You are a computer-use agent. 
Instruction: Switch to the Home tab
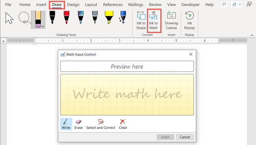coord(25,5)
